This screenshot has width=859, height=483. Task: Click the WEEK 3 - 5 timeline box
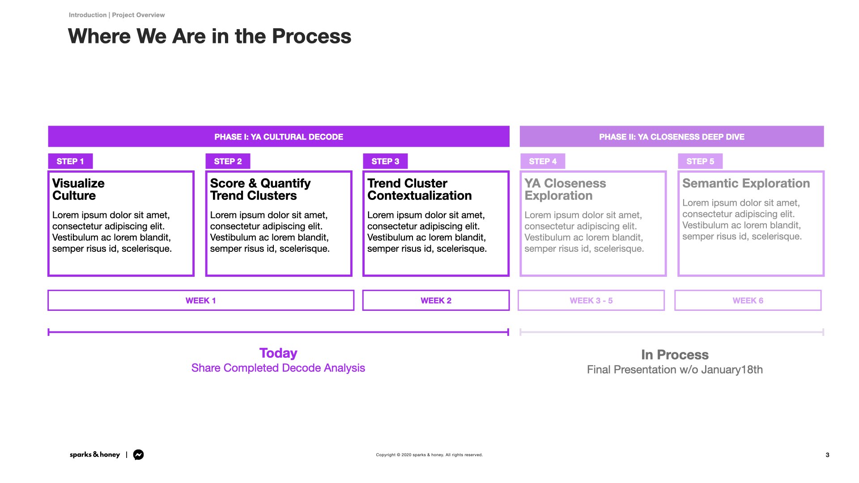pos(591,301)
